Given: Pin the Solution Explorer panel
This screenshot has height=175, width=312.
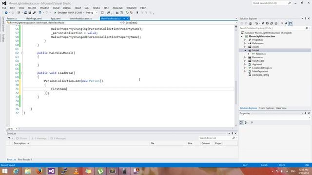Looking at the screenshot, I should tap(306, 18).
